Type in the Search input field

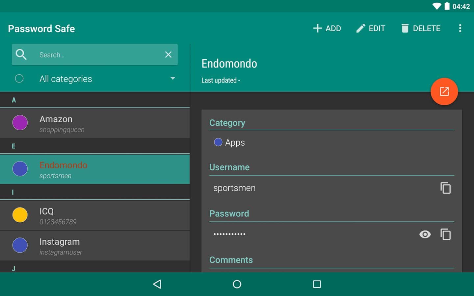pos(99,55)
